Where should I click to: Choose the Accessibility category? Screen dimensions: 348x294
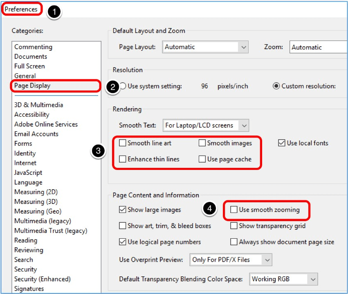click(31, 115)
